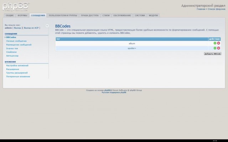Click the edit gear icon for spoiler= row
Image resolution: width=228 pixels, height=142 pixels.
(x=215, y=48)
